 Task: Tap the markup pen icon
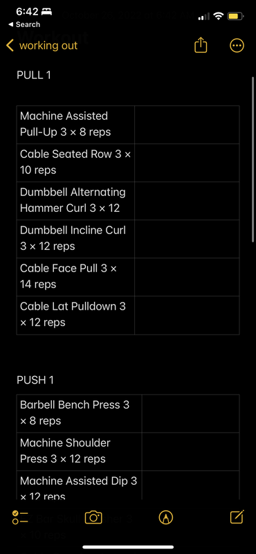(x=165, y=517)
